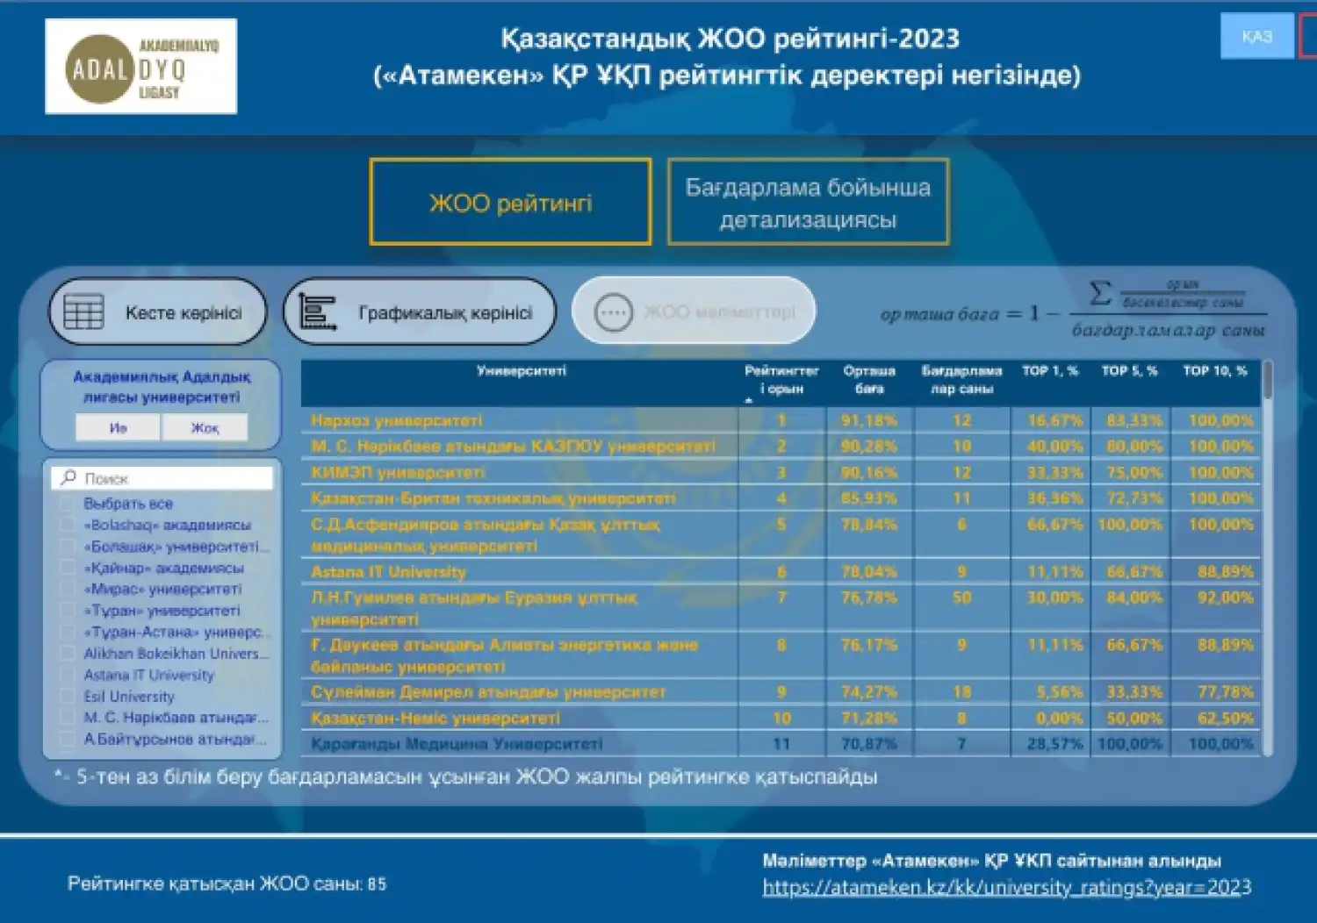Check М. С. Нәрікбаев filter checkbox
This screenshot has height=923, width=1317.
(x=67, y=718)
